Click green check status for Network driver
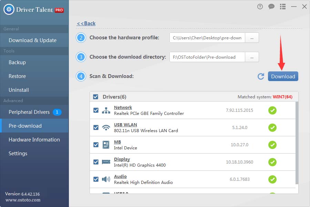 click(x=272, y=110)
